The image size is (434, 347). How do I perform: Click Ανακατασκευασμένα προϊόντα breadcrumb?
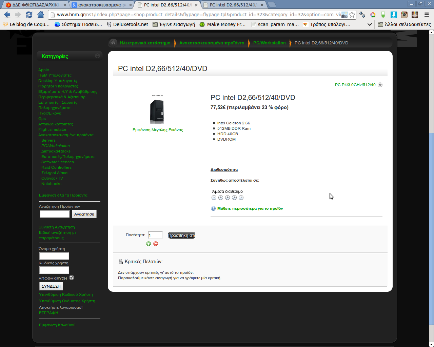click(x=212, y=43)
